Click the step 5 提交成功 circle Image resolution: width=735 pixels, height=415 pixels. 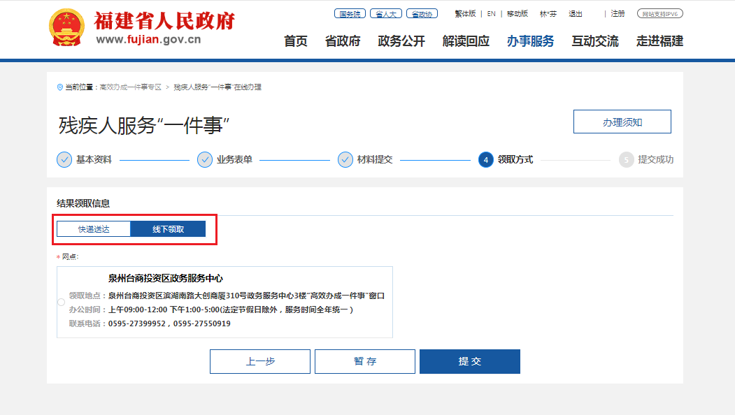click(x=627, y=159)
